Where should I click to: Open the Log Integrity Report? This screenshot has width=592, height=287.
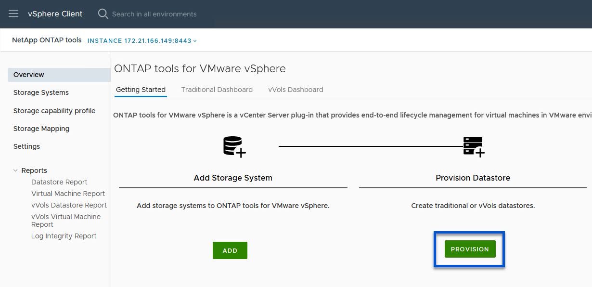tap(64, 236)
